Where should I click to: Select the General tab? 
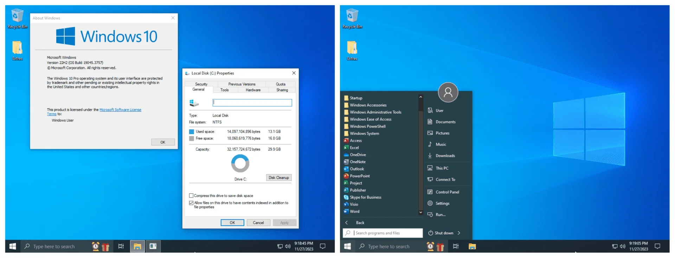click(198, 90)
